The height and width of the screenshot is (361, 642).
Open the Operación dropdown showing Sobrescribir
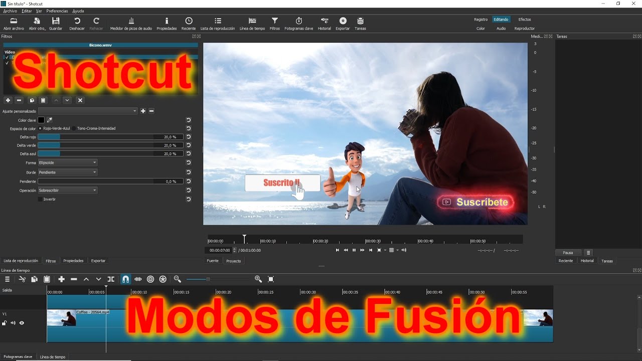pyautogui.click(x=68, y=191)
